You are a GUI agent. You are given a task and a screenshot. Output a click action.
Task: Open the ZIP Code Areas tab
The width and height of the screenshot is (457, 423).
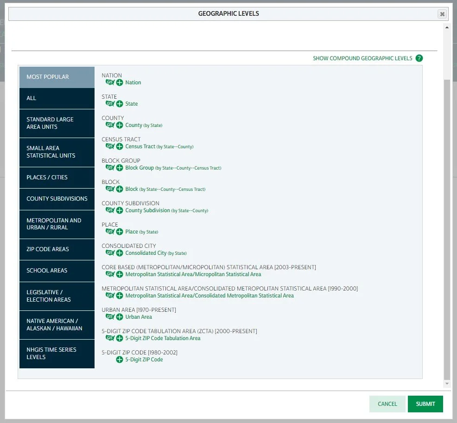click(x=57, y=249)
